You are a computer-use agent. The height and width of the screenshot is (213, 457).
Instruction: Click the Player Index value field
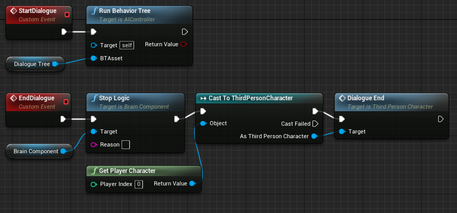point(138,184)
